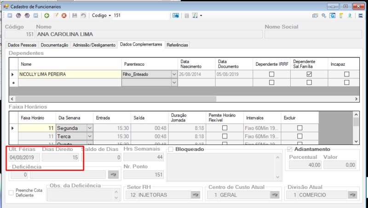Click Faixa Horários scroll down arrow
The image size is (368, 208).
[356, 141]
